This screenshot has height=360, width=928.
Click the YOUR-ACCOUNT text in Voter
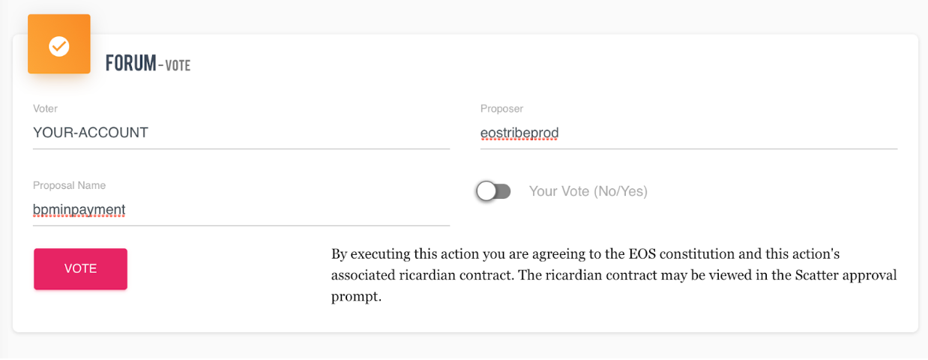(x=91, y=133)
